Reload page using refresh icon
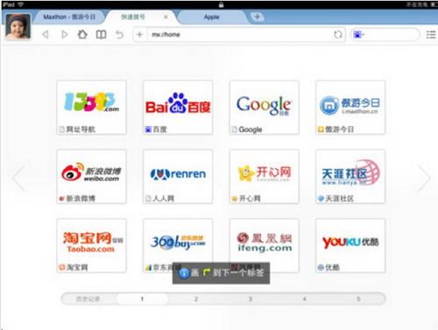This screenshot has width=438, height=330. coord(338,34)
